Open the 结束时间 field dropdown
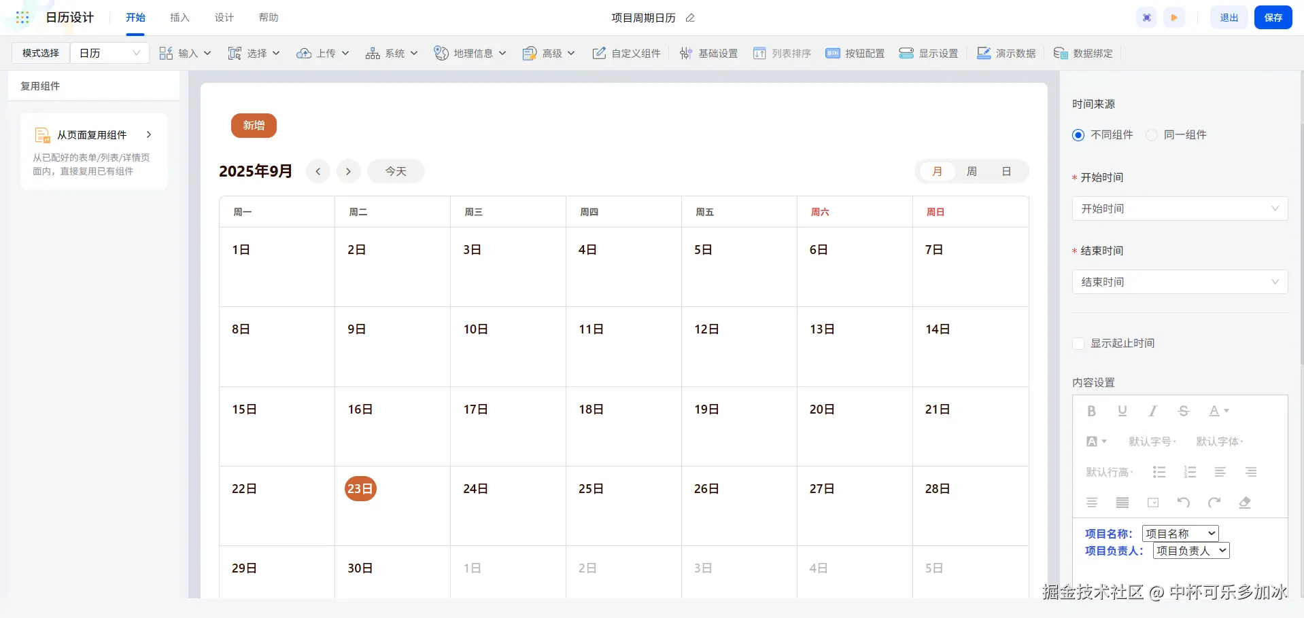The width and height of the screenshot is (1304, 618). click(x=1180, y=282)
